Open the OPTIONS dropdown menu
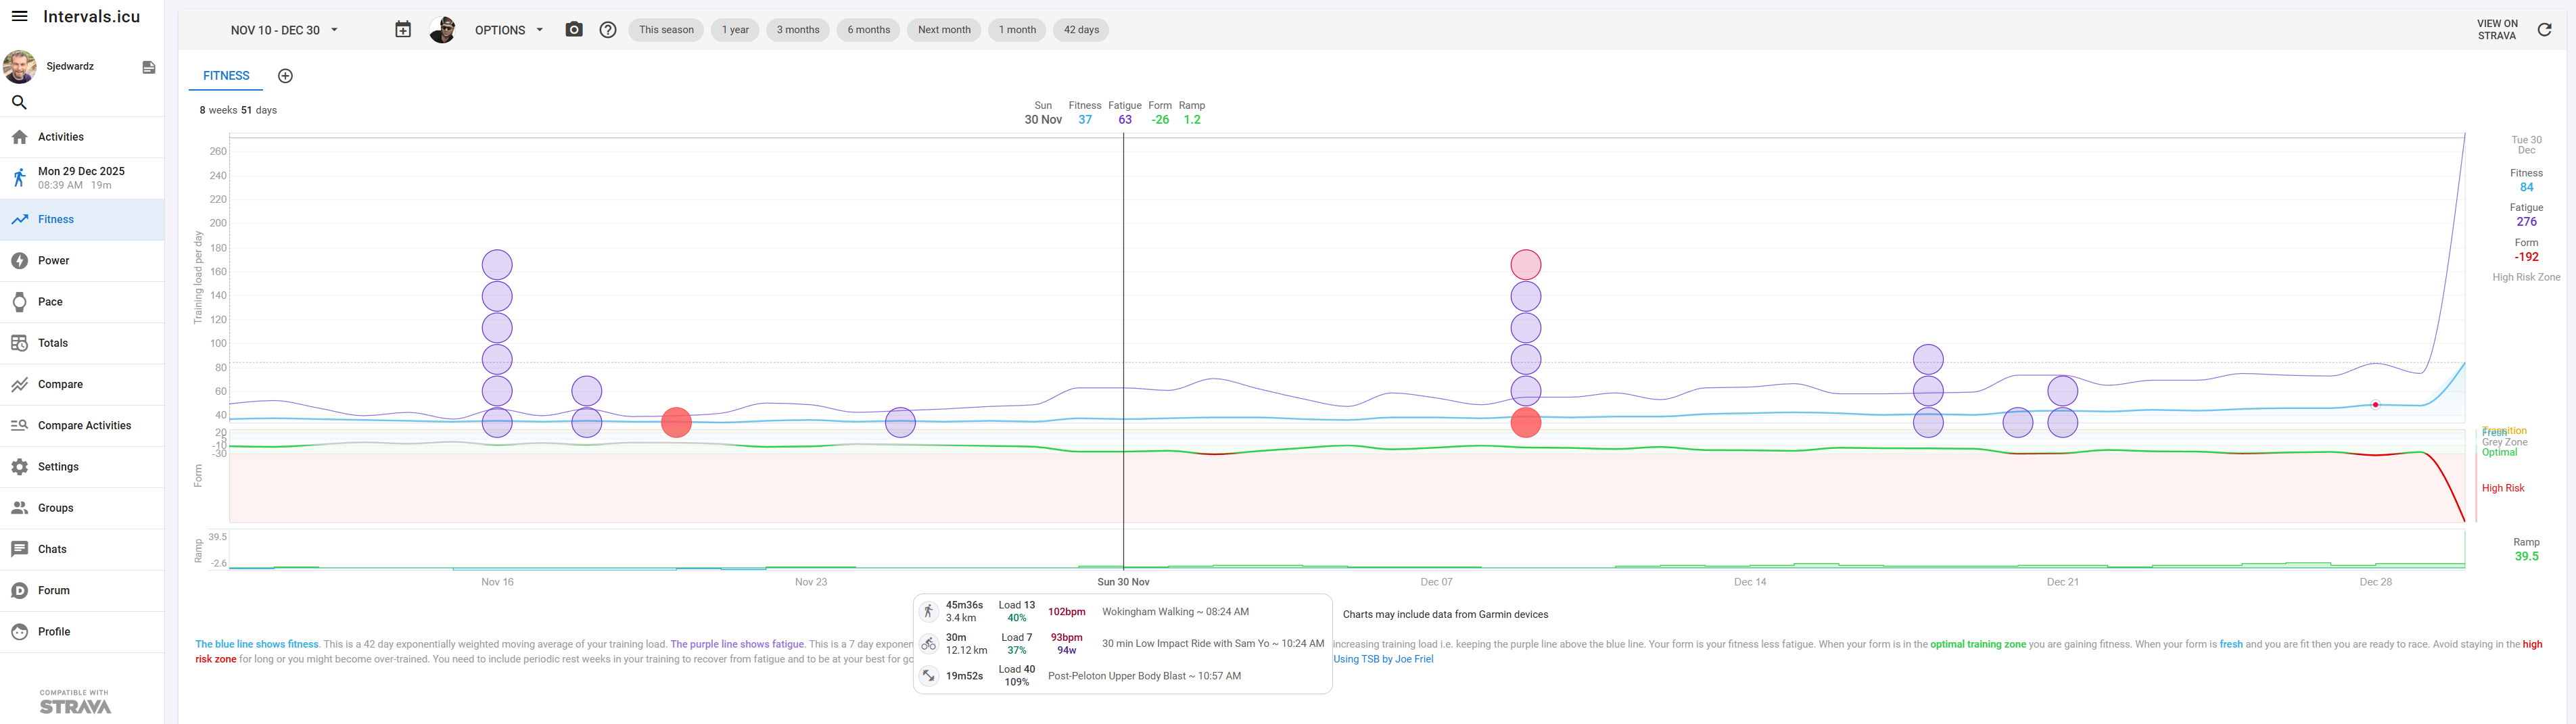This screenshot has width=2576, height=724. (509, 30)
